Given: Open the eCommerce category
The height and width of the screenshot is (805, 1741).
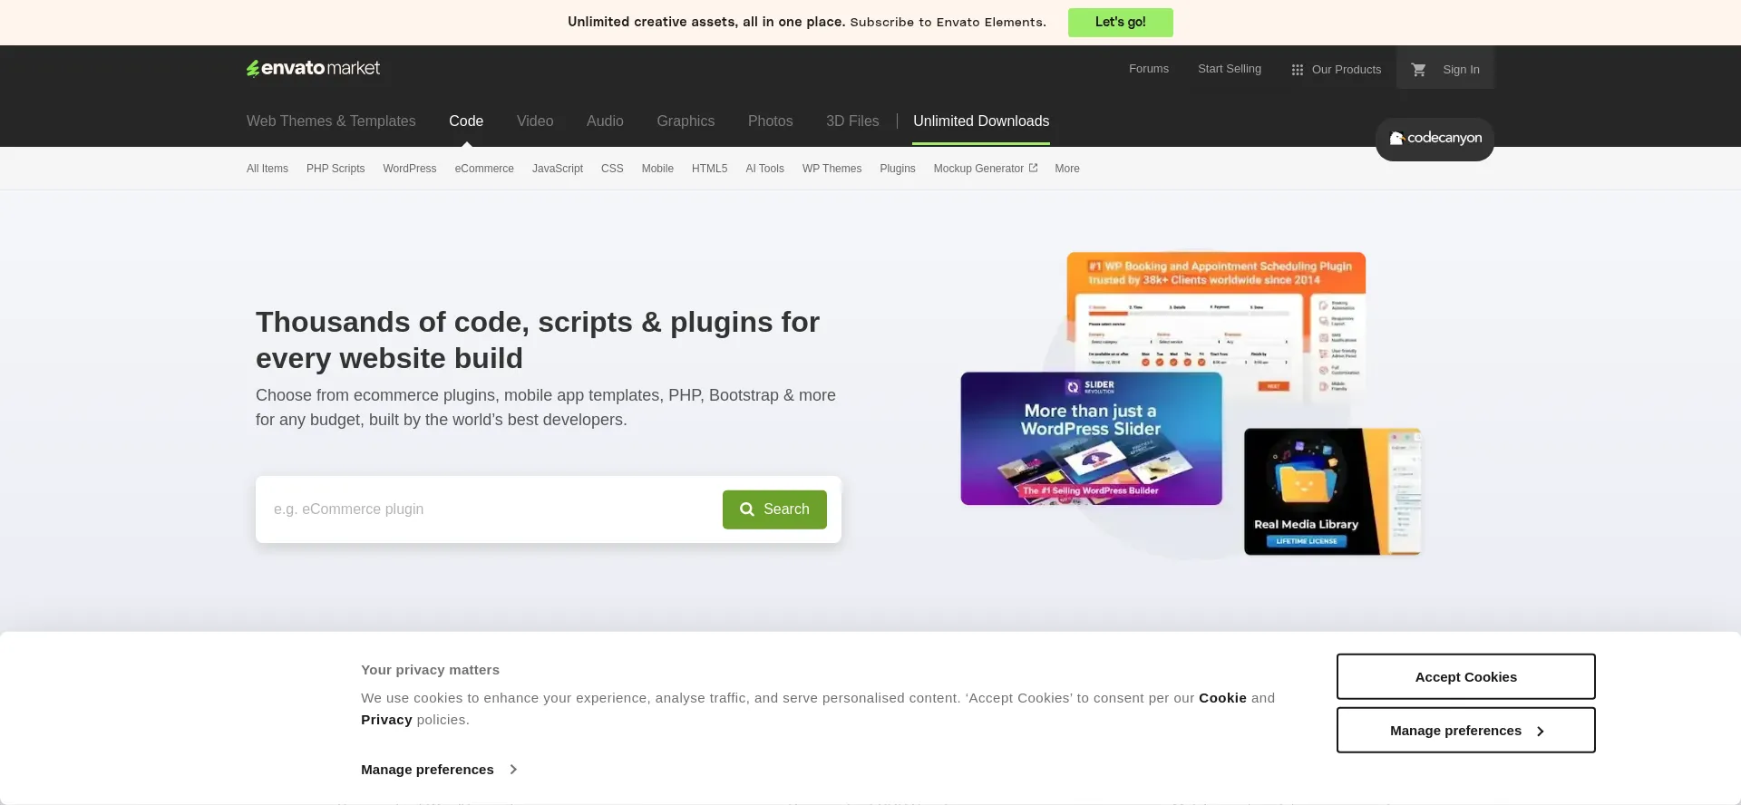Looking at the screenshot, I should pos(484,169).
